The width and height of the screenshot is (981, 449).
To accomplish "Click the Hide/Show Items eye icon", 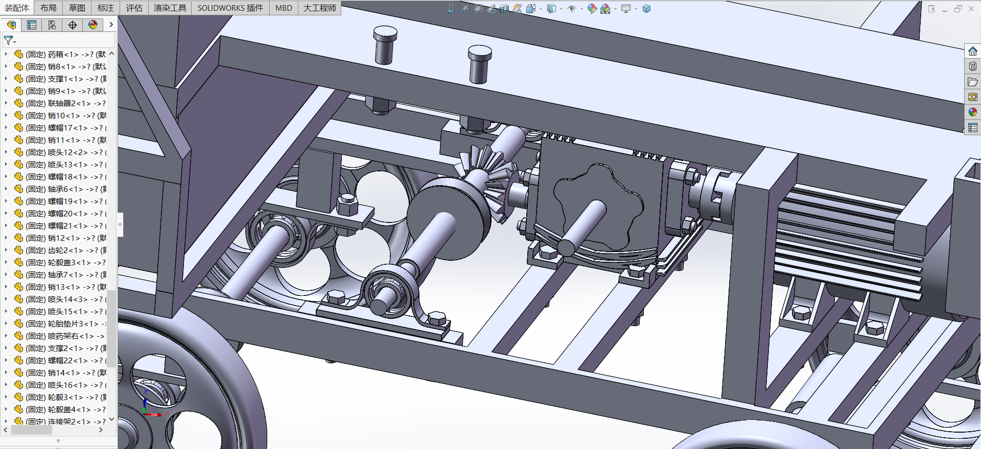I will pos(572,9).
